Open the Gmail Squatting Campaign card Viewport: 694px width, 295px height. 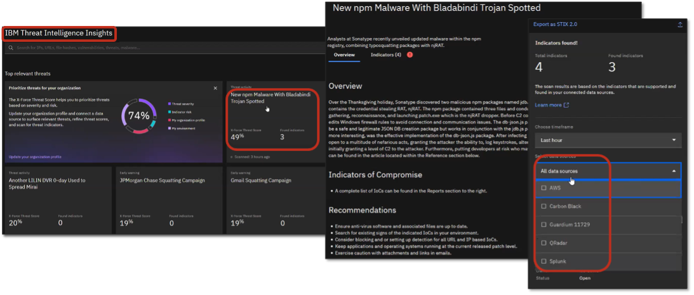(x=276, y=200)
